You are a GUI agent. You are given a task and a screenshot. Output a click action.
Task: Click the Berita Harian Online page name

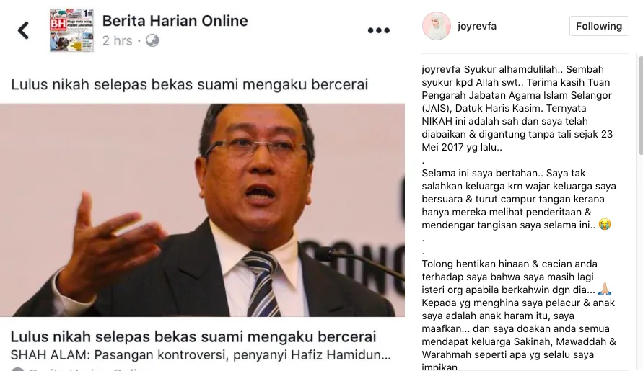(175, 21)
